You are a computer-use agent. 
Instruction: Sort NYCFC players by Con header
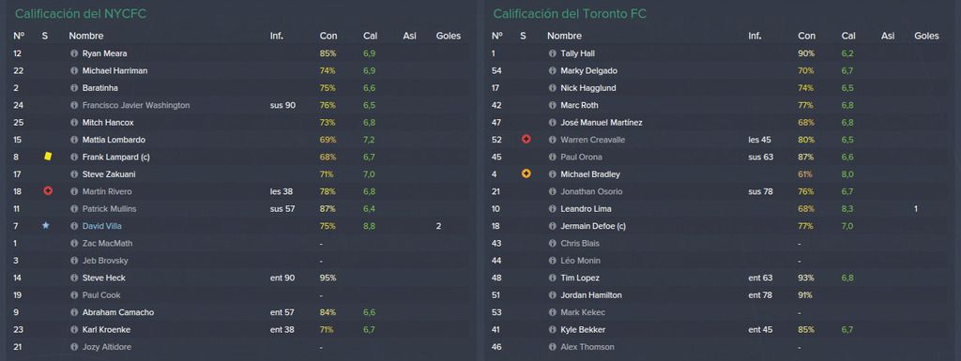click(x=328, y=36)
